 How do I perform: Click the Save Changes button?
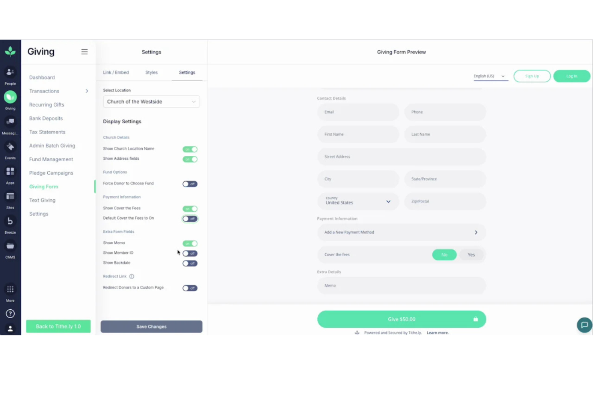click(151, 326)
